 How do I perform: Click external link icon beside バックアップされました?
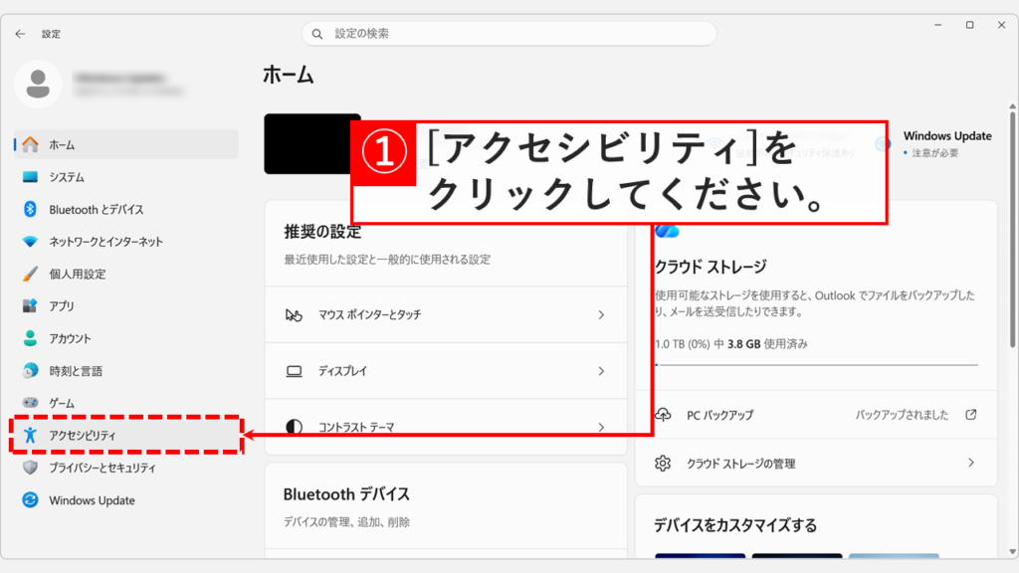point(971,415)
